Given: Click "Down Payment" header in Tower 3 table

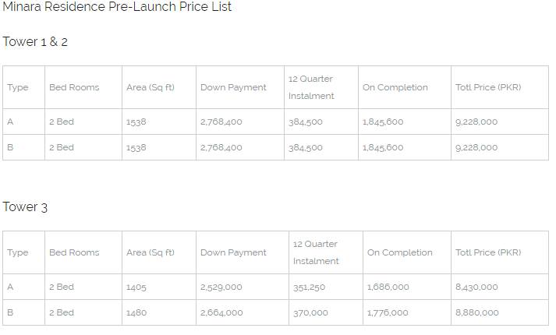Looking at the screenshot, I should pyautogui.click(x=233, y=253).
